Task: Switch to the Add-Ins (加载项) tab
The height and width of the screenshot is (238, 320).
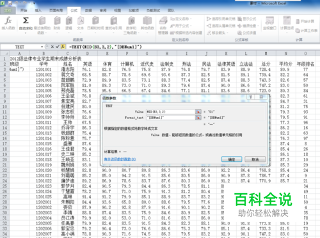Action: point(134,10)
